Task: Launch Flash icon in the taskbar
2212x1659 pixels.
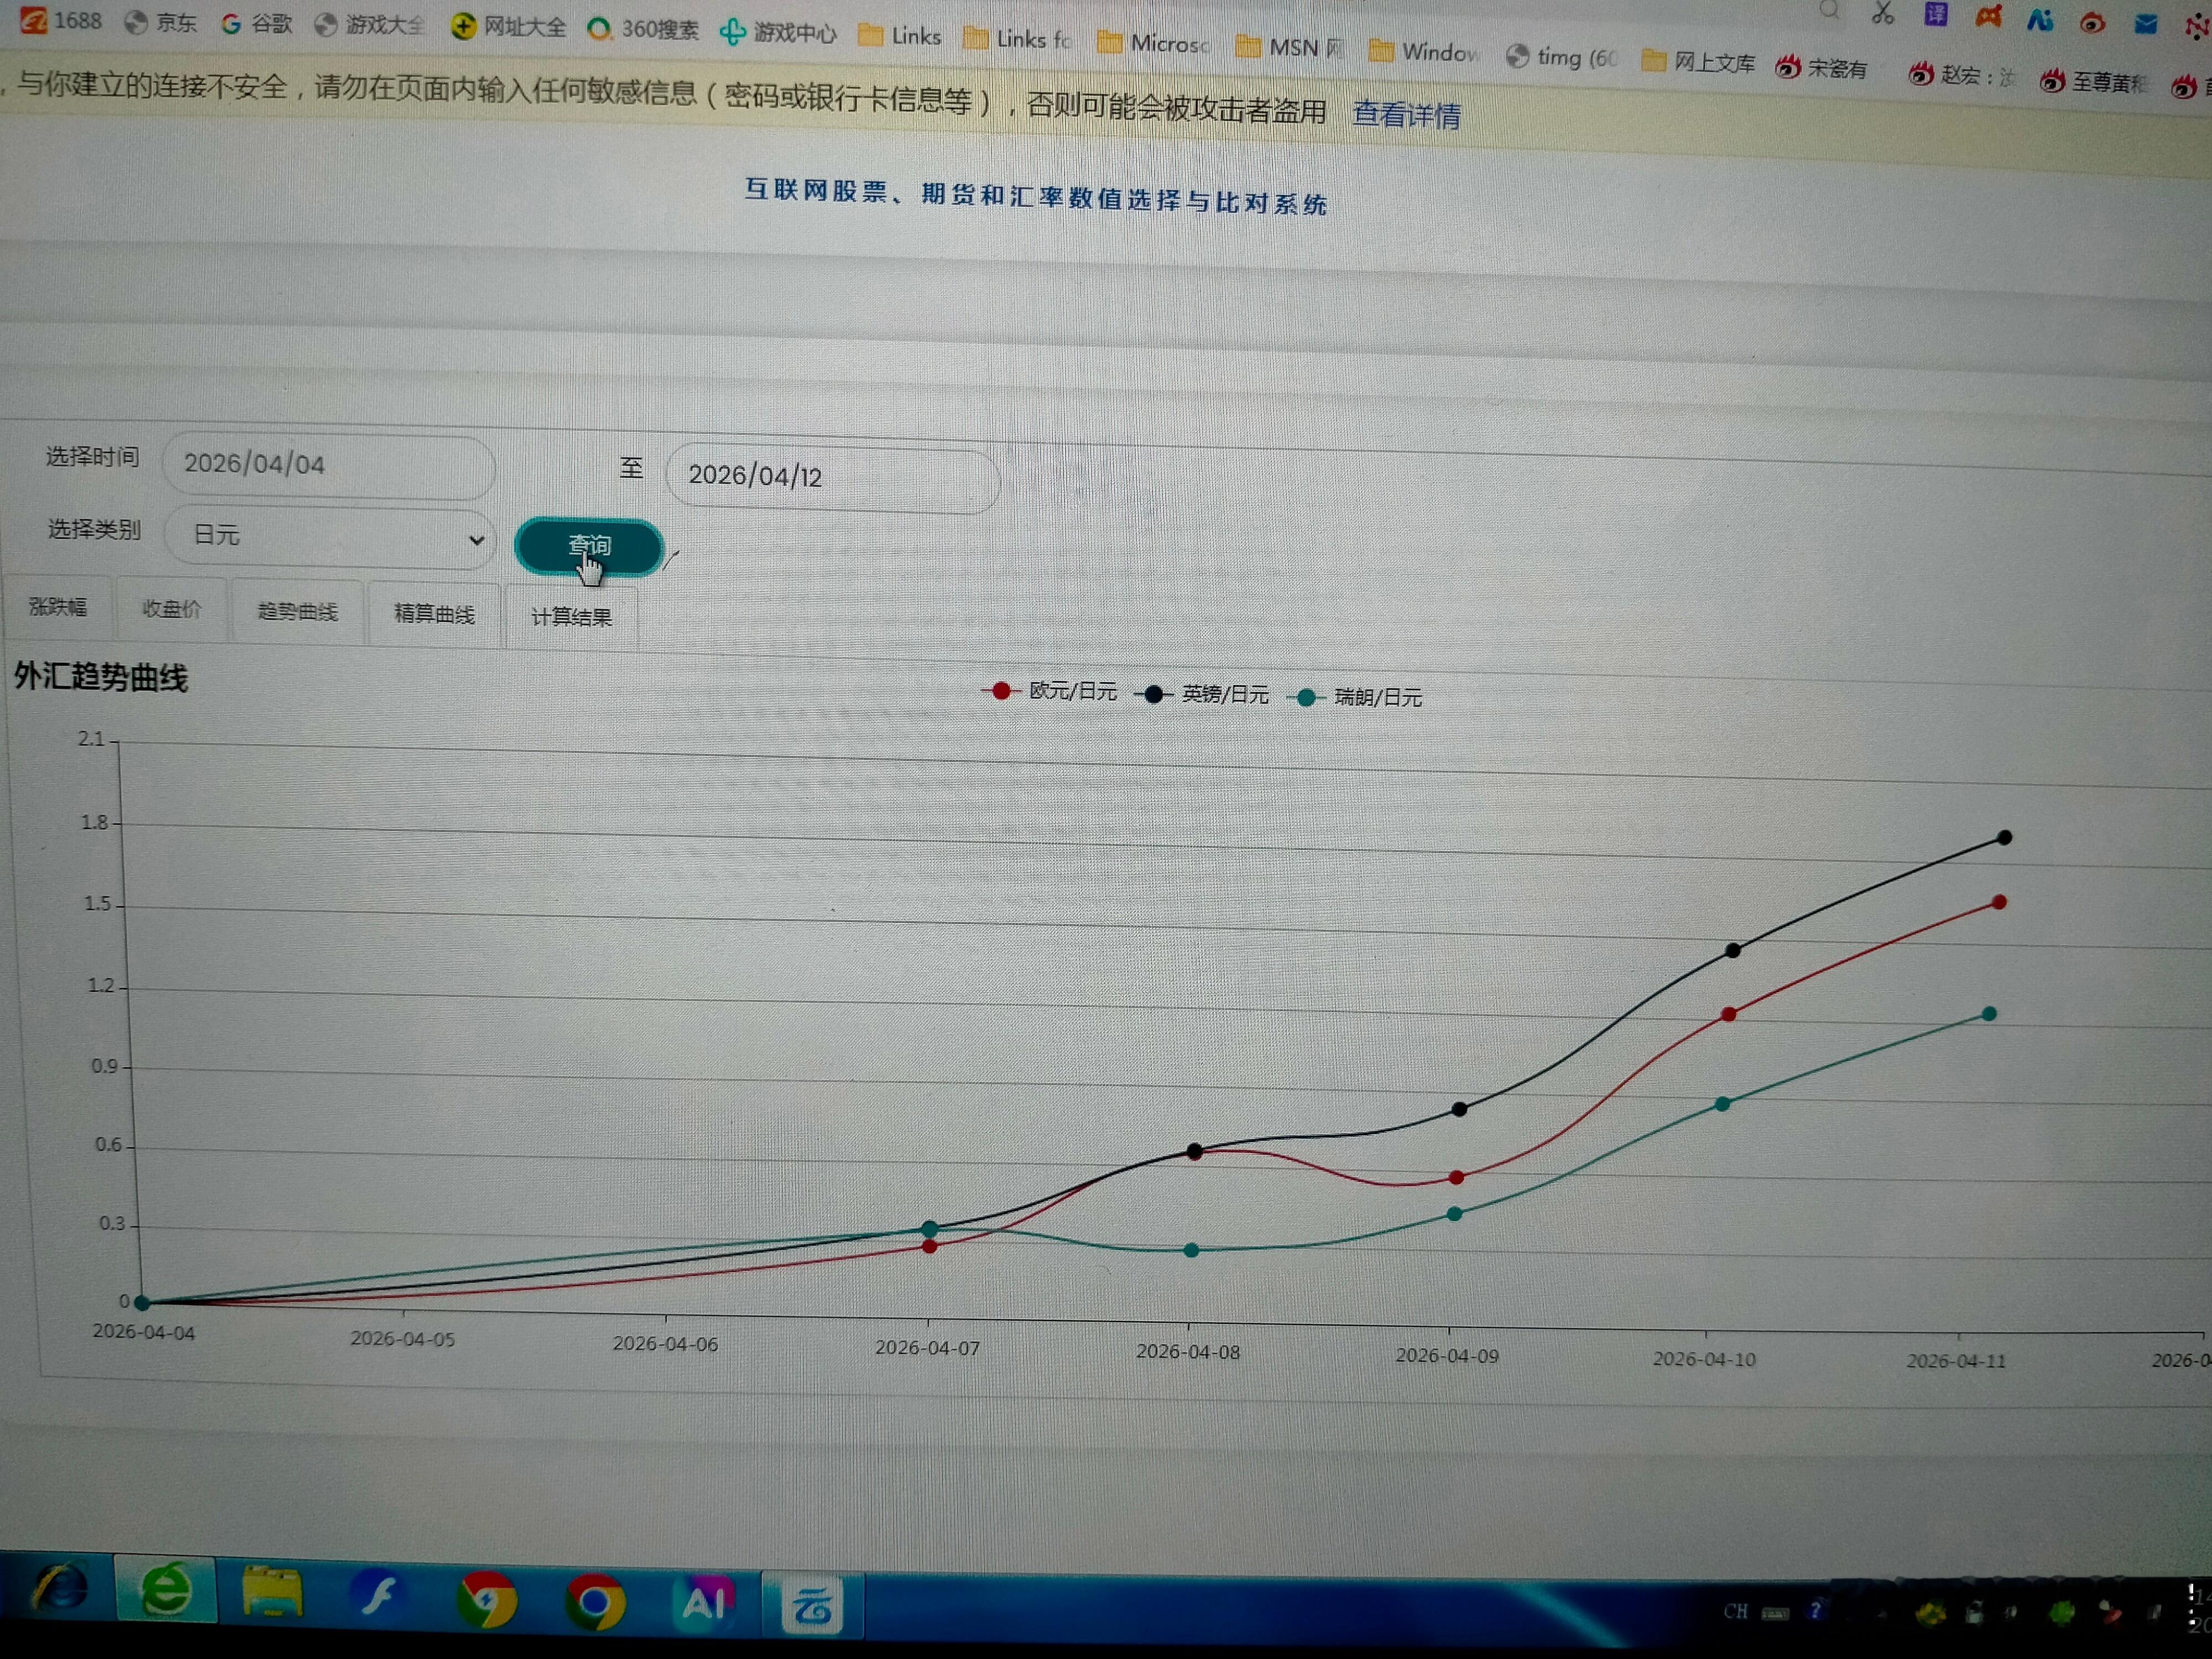Action: tap(379, 1596)
